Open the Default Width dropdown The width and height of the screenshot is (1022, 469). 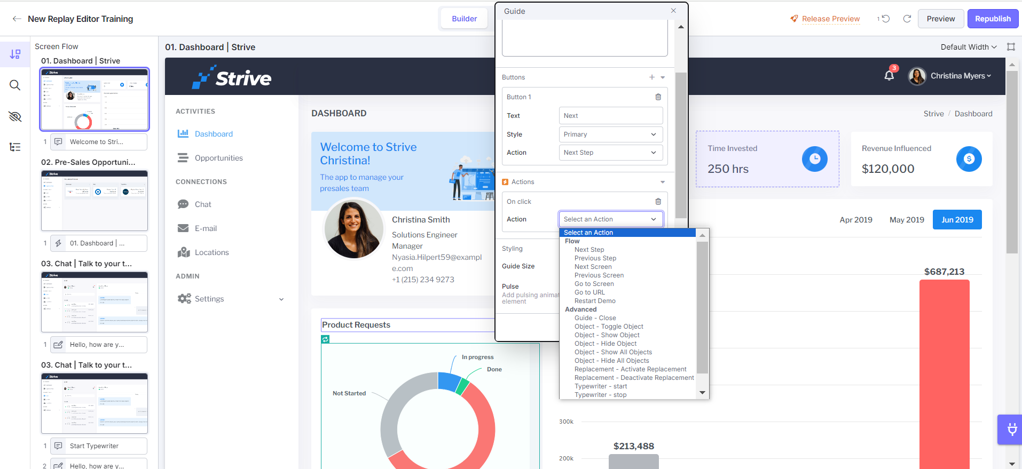click(x=969, y=47)
